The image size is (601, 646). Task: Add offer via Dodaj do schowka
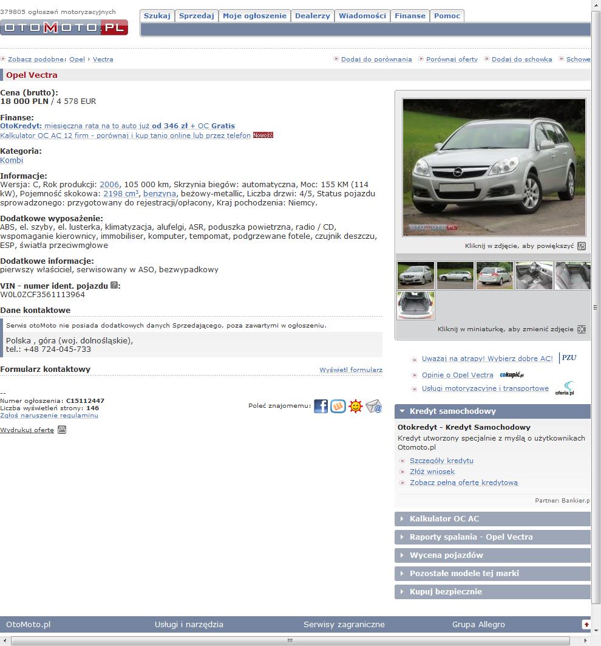521,60
